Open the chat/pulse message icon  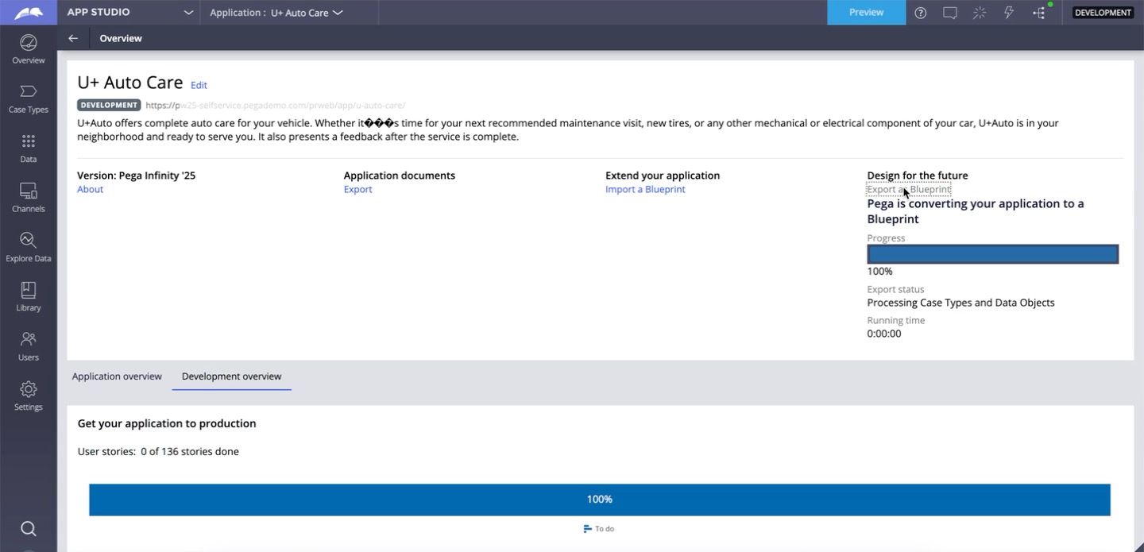949,13
